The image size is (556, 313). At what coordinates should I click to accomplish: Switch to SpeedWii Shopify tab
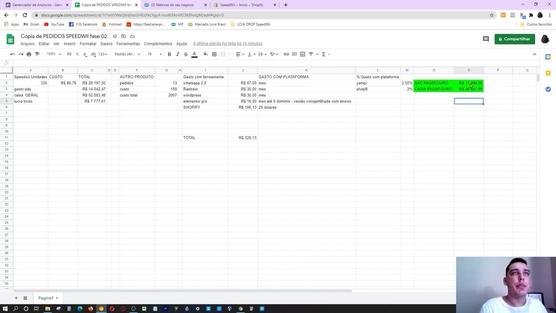click(x=244, y=5)
